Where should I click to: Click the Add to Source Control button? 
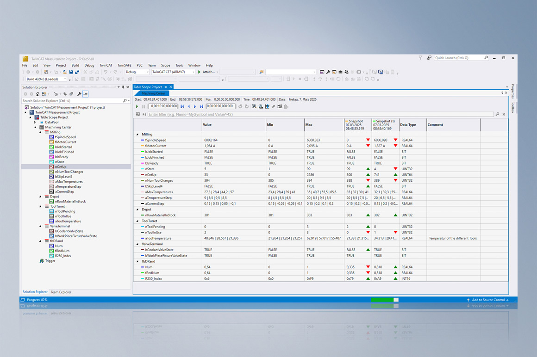[488, 300]
